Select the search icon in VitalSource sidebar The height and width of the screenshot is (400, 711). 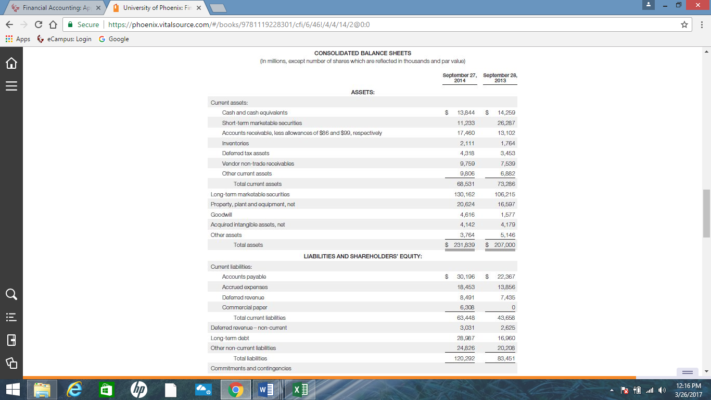[x=11, y=294]
